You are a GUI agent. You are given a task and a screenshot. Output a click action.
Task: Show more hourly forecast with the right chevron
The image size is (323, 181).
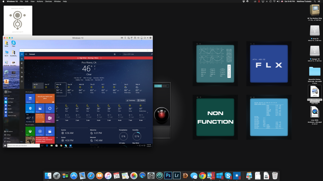point(148,112)
